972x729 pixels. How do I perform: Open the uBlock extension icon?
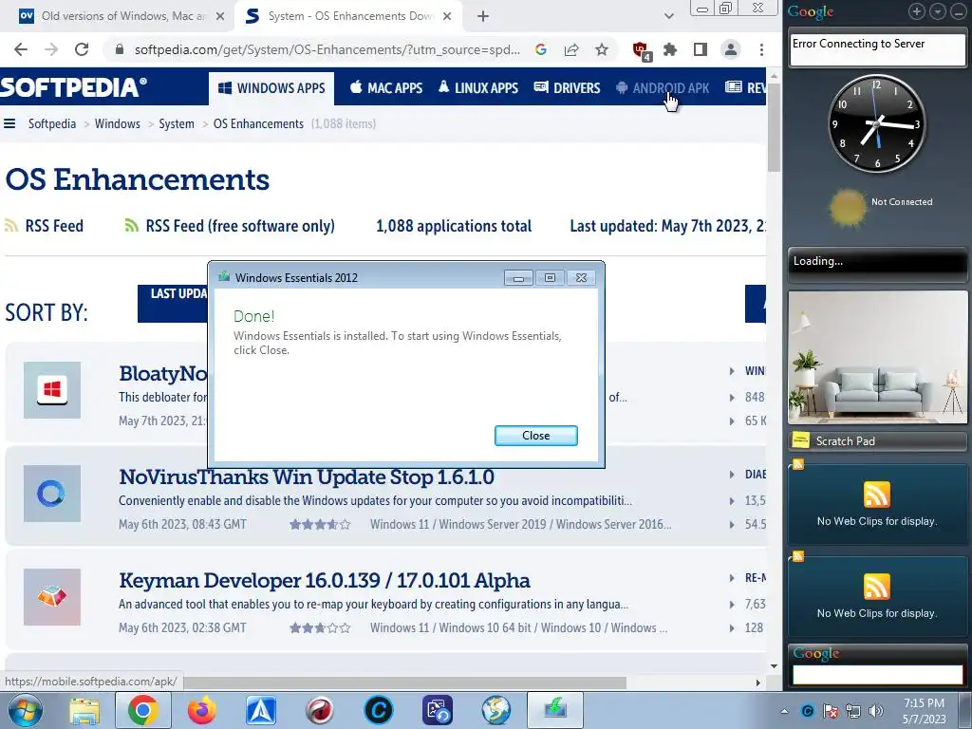coord(641,50)
